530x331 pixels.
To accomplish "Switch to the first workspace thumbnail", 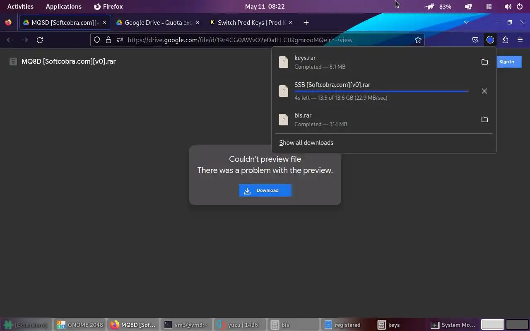I will tap(492, 324).
